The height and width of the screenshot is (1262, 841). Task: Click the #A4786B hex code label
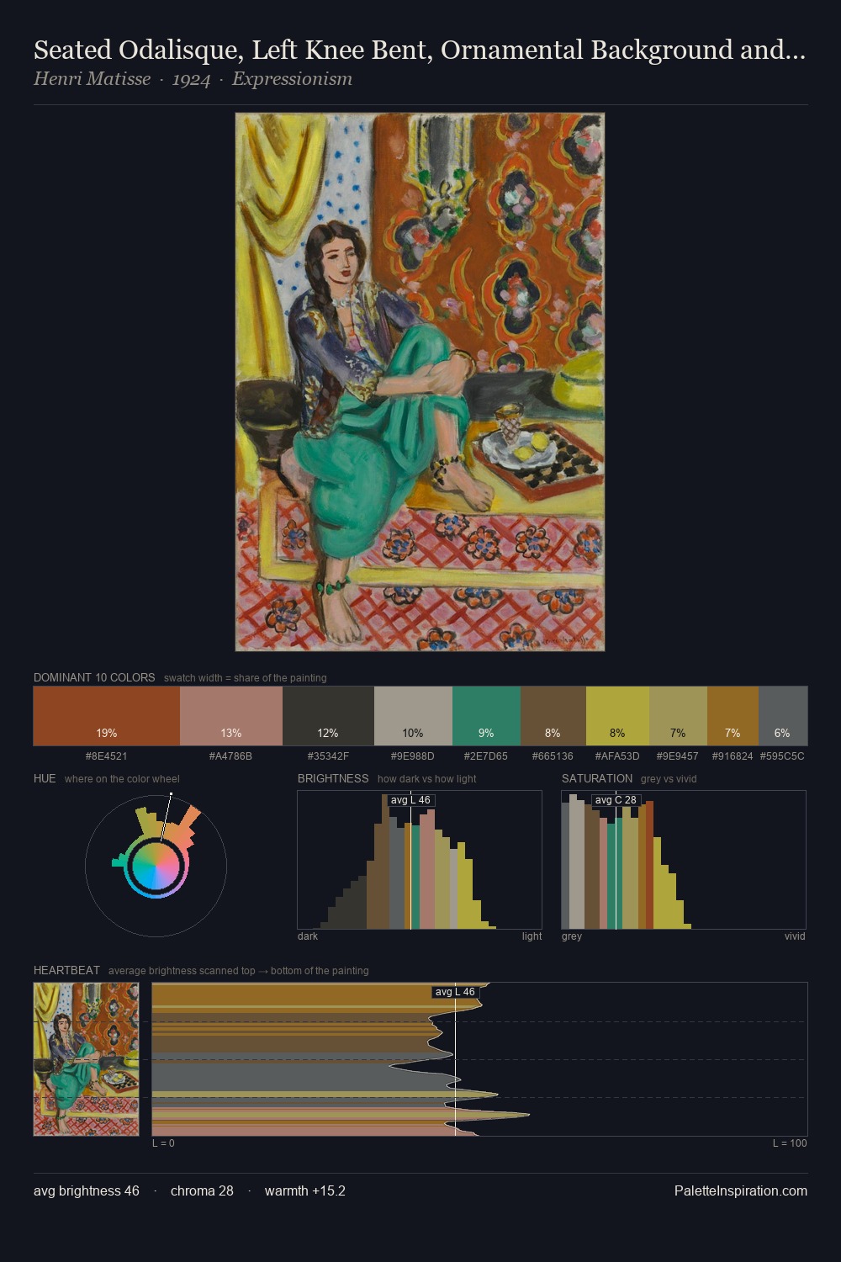click(231, 756)
